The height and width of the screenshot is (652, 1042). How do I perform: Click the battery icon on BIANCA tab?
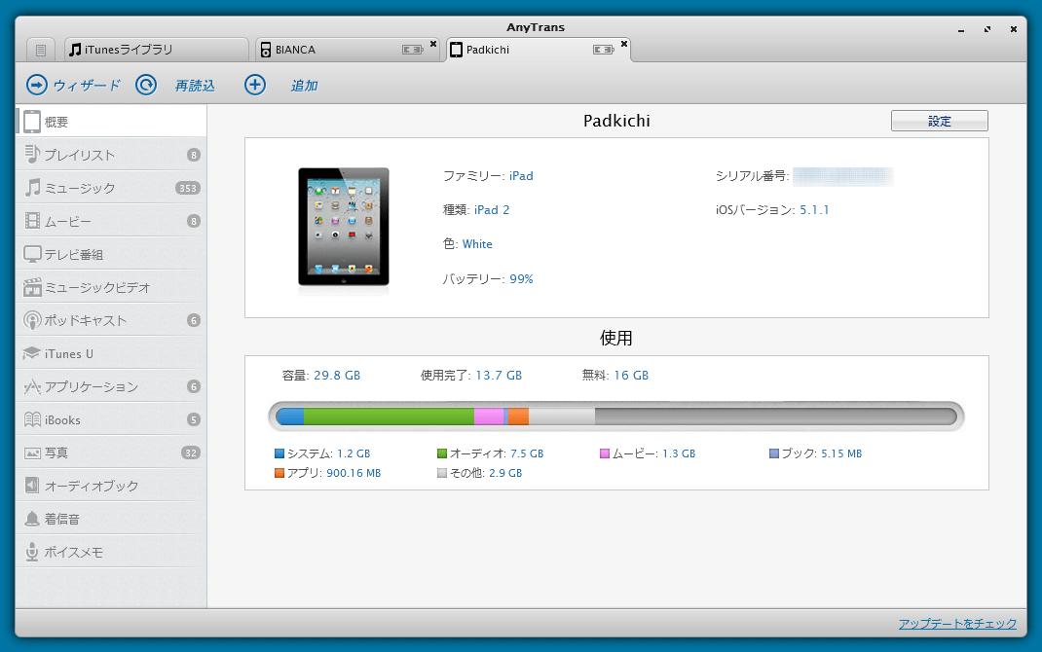point(413,50)
